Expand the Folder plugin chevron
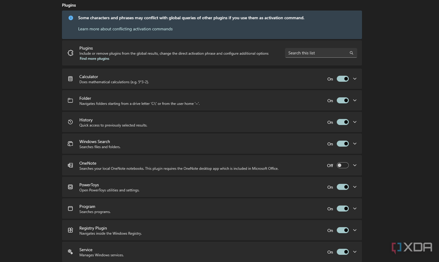439x262 pixels. pos(355,100)
